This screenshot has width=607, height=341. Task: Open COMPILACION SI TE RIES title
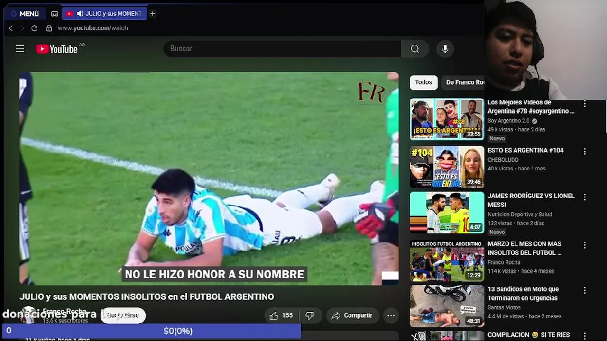coord(528,335)
